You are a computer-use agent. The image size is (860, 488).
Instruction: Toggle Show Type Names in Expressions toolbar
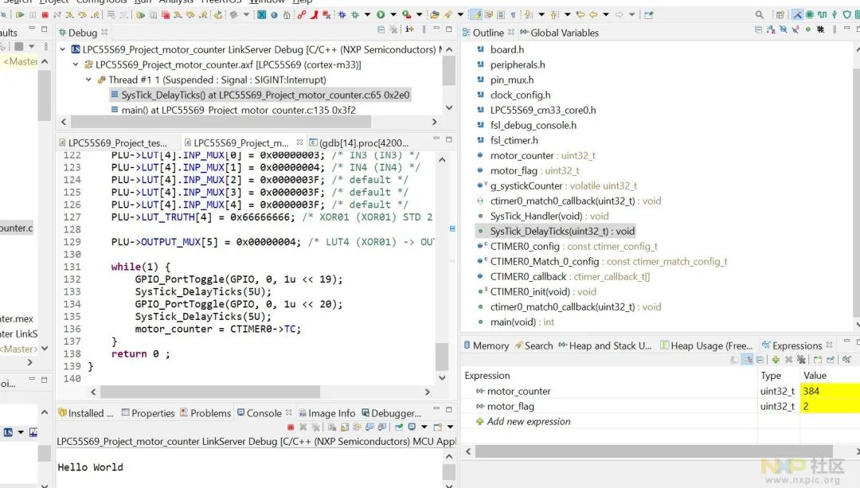[x=735, y=360]
